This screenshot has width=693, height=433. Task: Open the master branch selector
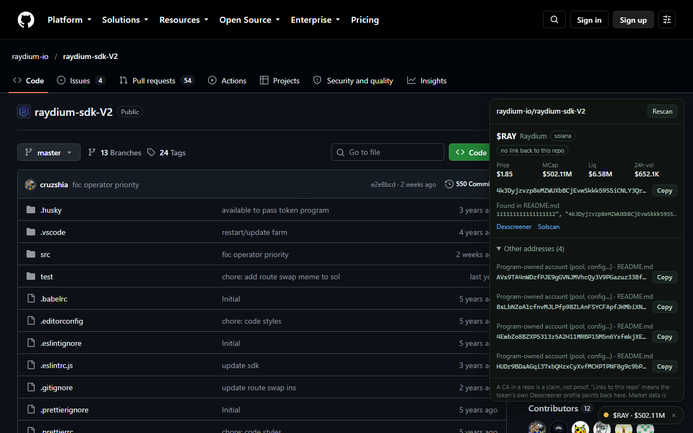pyautogui.click(x=49, y=153)
